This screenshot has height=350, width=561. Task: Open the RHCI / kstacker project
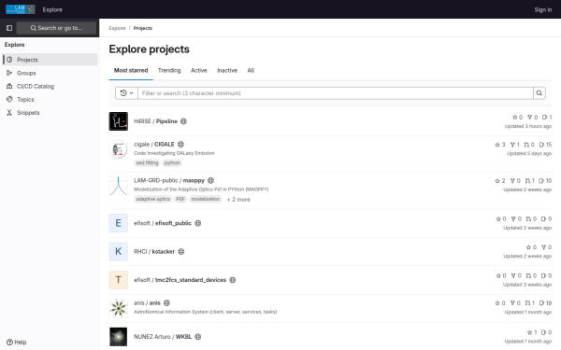[154, 251]
